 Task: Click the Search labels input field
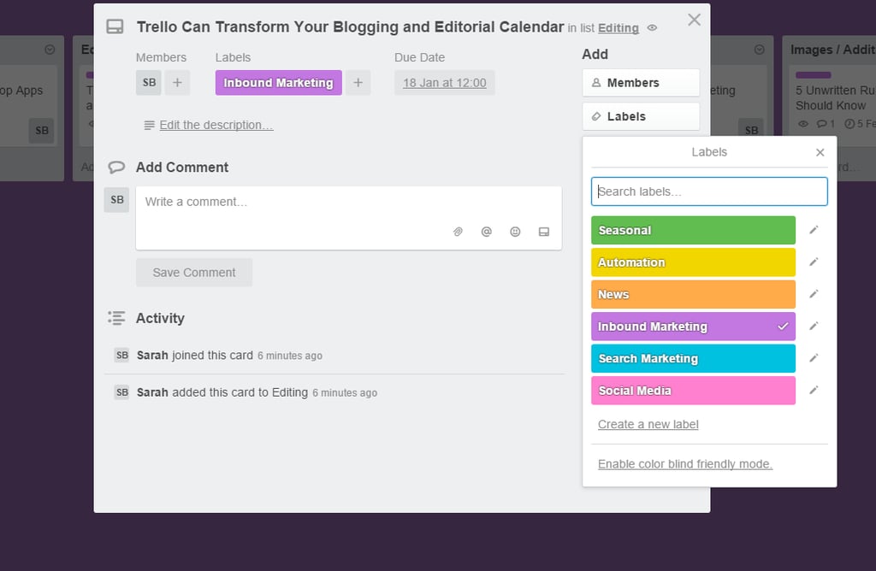[709, 191]
